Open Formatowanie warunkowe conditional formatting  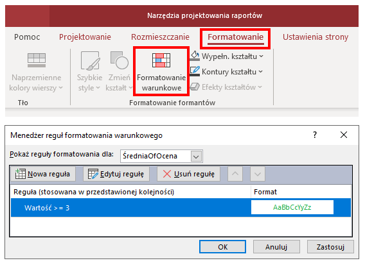161,72
